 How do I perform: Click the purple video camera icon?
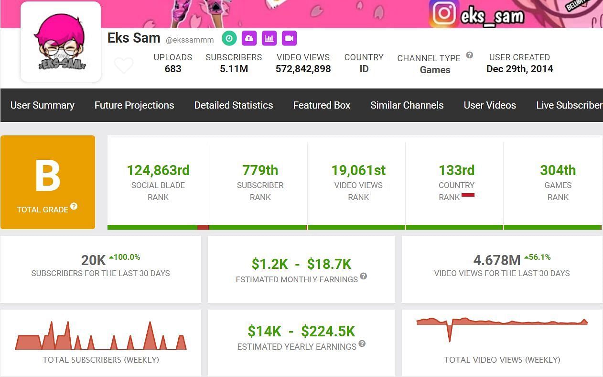pyautogui.click(x=290, y=38)
